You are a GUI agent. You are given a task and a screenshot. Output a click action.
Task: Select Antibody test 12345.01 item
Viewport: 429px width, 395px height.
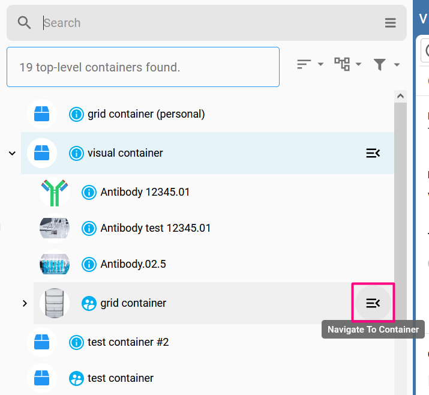pos(214,228)
